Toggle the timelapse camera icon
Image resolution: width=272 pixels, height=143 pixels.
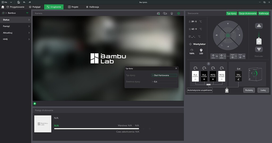[165, 13]
